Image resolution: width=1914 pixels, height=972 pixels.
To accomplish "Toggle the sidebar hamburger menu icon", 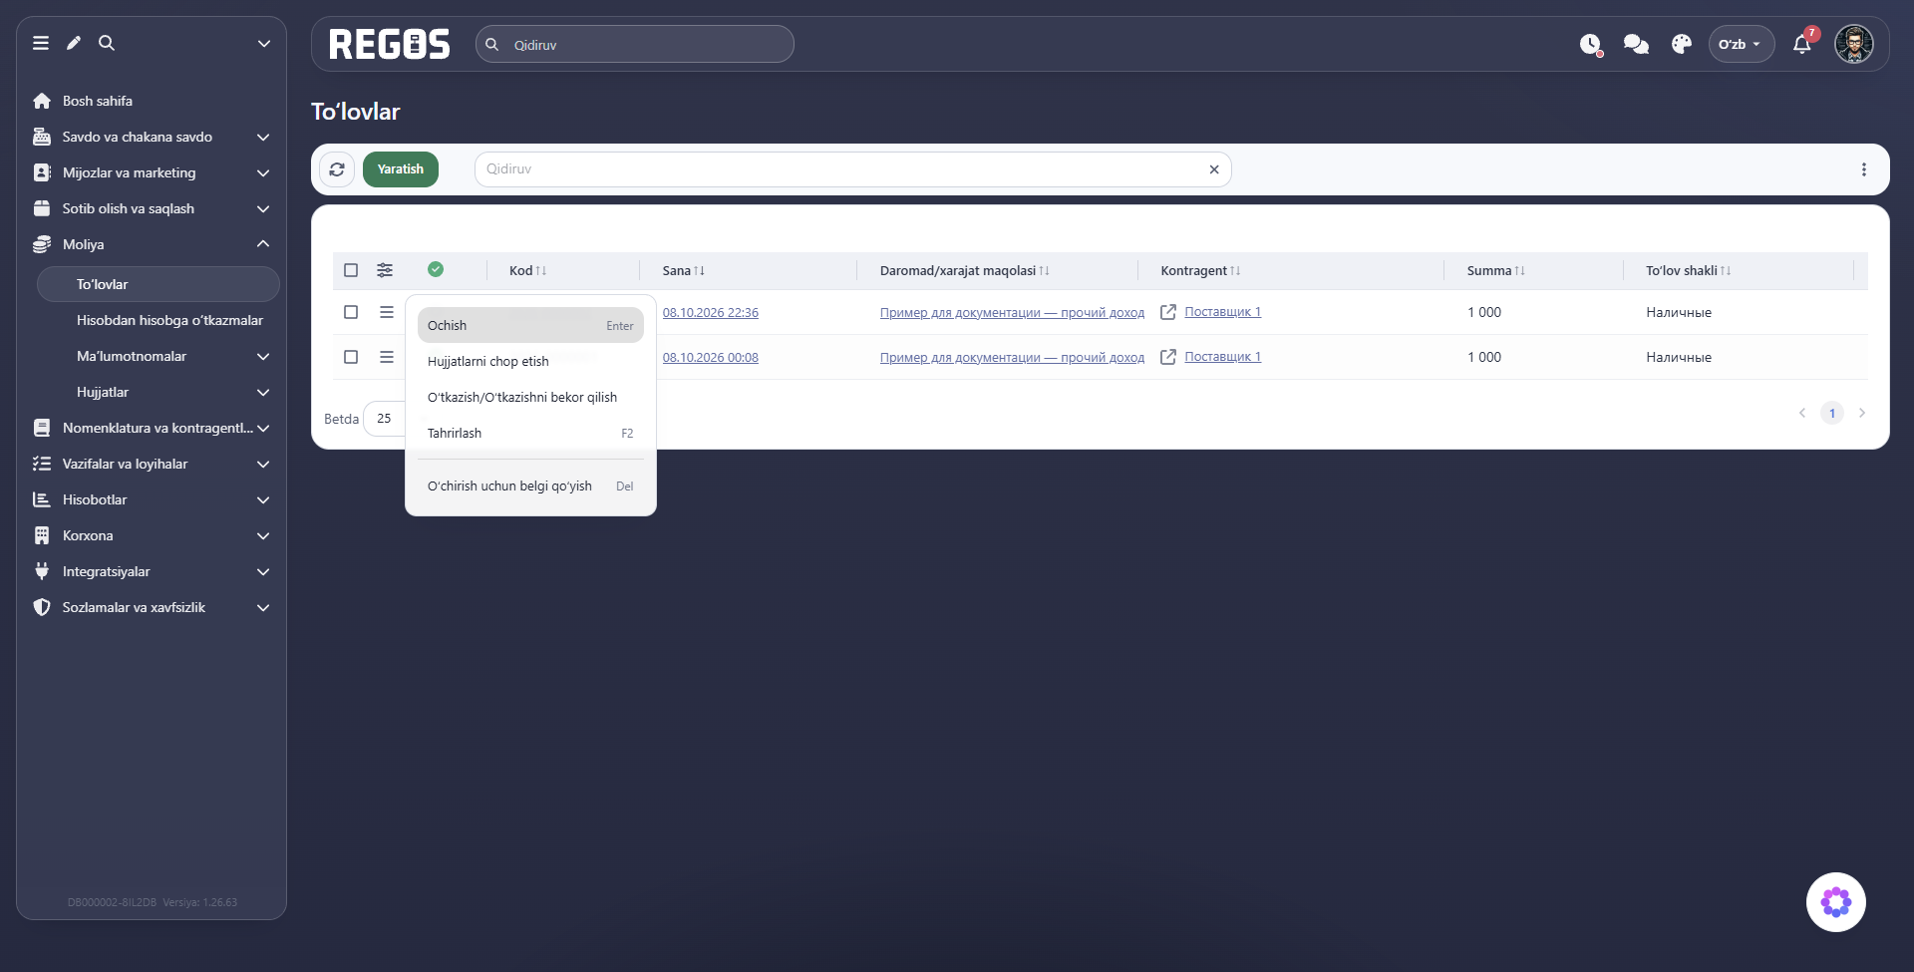I will (41, 43).
